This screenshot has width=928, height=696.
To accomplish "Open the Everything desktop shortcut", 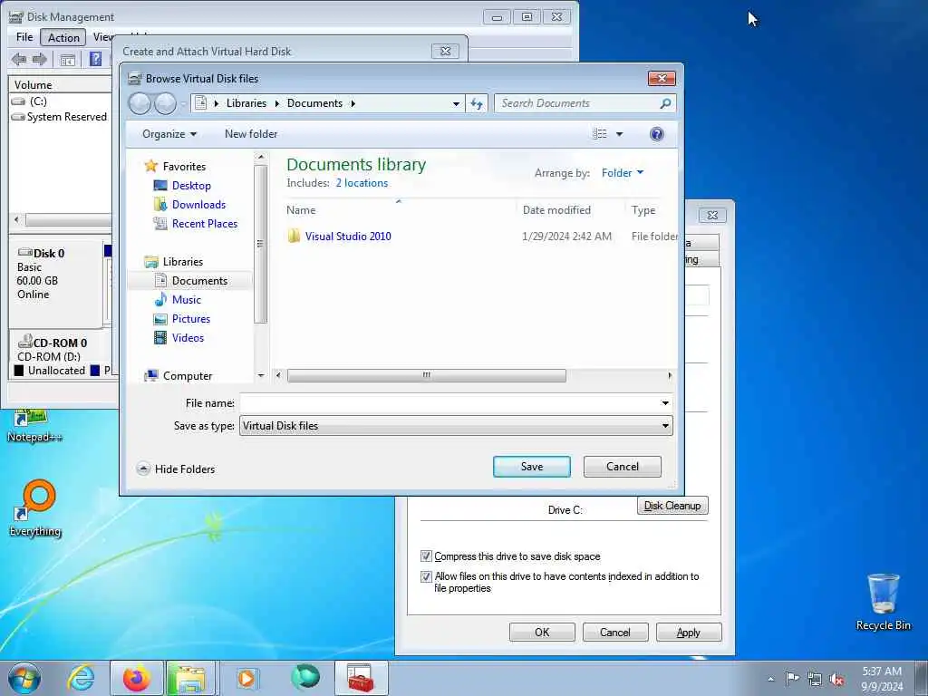I will coord(35,507).
